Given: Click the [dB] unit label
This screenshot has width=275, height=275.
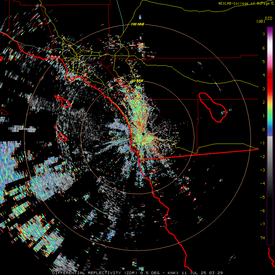Looking at the screenshot, I should pyautogui.click(x=261, y=21).
